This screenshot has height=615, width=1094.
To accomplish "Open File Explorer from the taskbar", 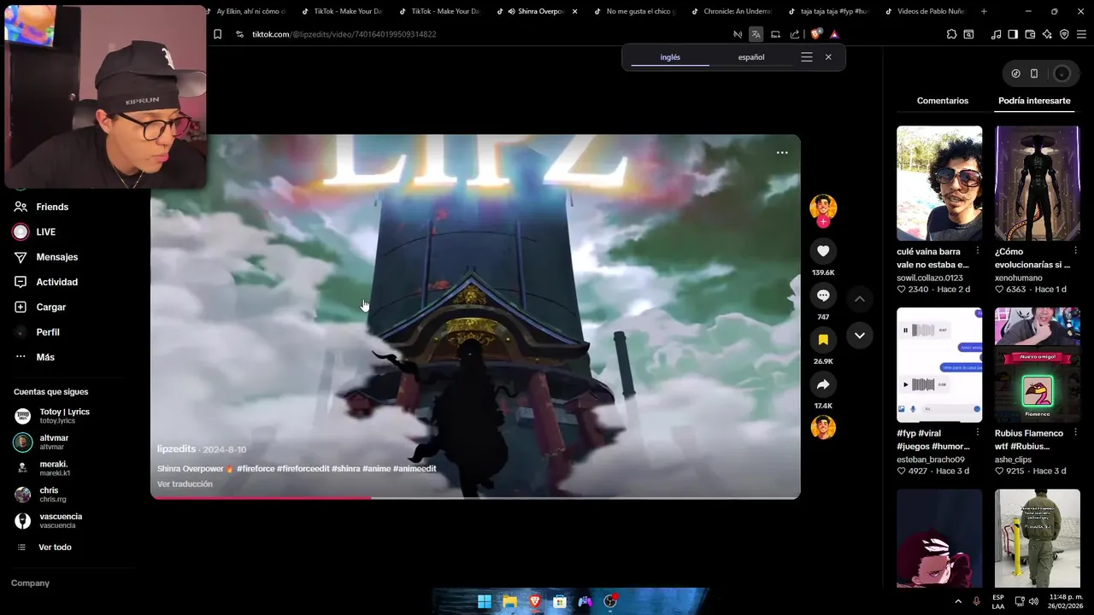I will click(x=509, y=601).
